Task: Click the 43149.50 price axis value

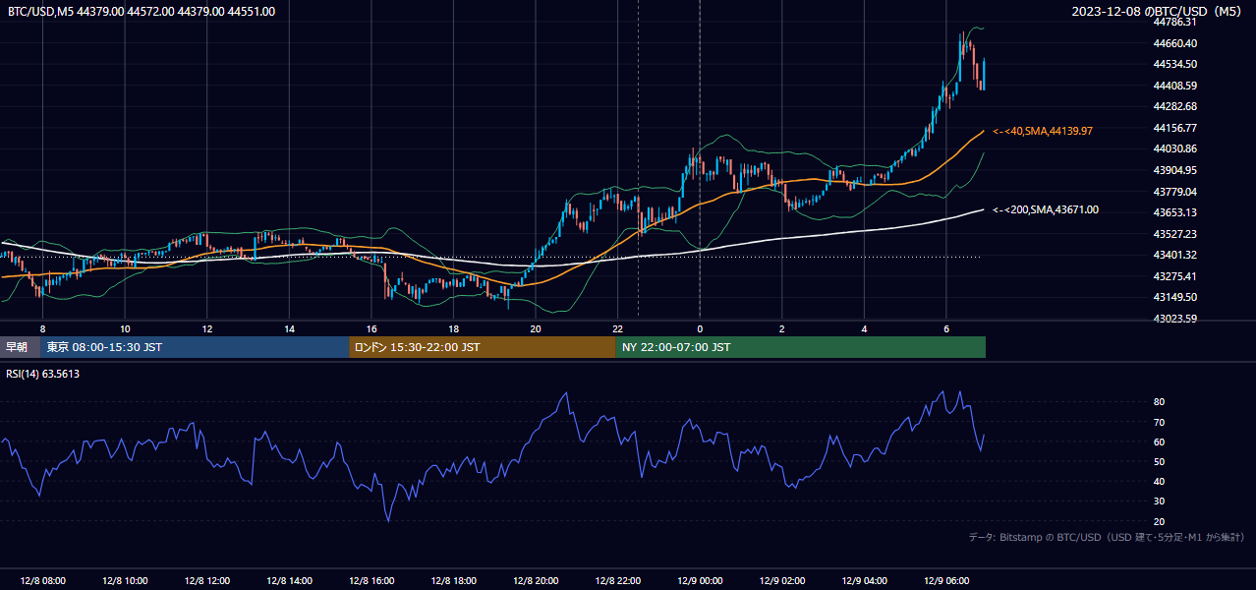Action: [x=1176, y=297]
